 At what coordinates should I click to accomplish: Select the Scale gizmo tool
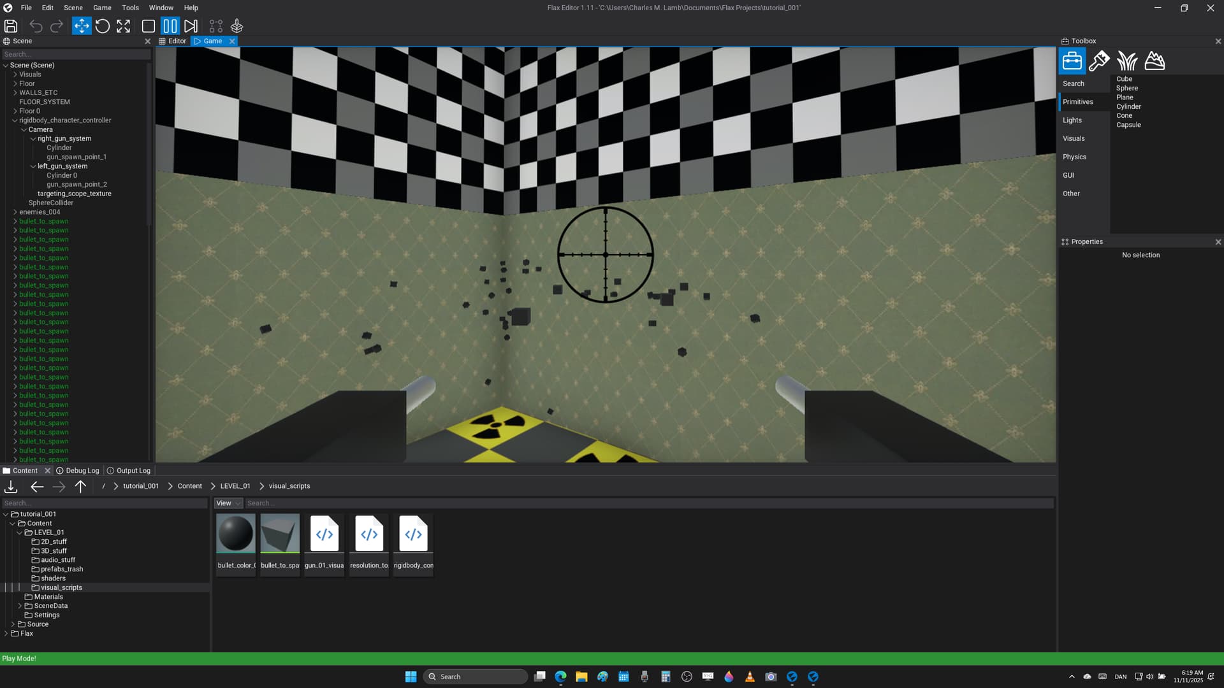pyautogui.click(x=124, y=26)
